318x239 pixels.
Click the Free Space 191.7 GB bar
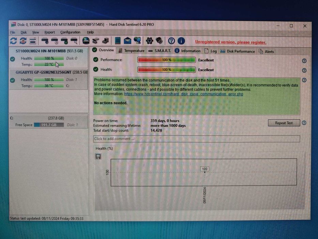[x=49, y=125]
